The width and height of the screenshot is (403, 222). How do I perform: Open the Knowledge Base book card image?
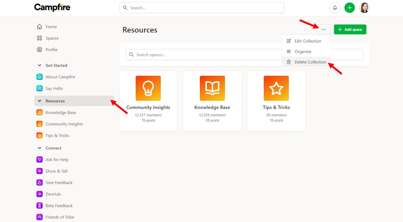[212, 88]
